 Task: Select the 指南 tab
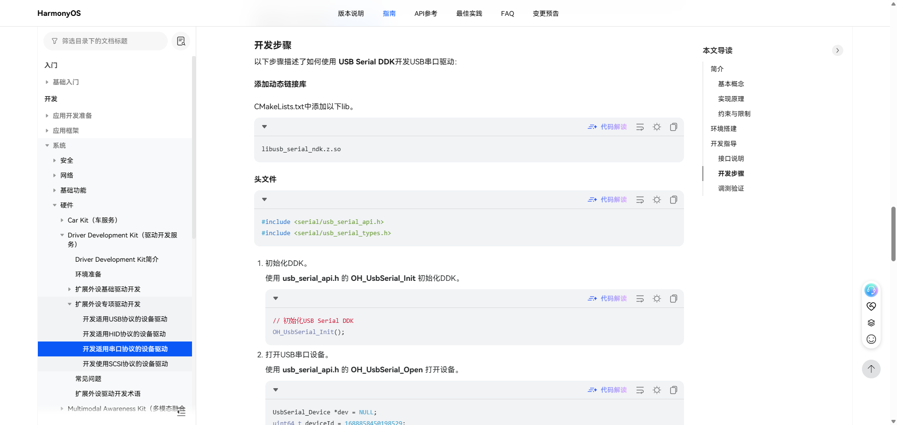point(389,14)
